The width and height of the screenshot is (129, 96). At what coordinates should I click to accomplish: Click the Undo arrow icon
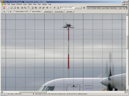coord(47,8)
